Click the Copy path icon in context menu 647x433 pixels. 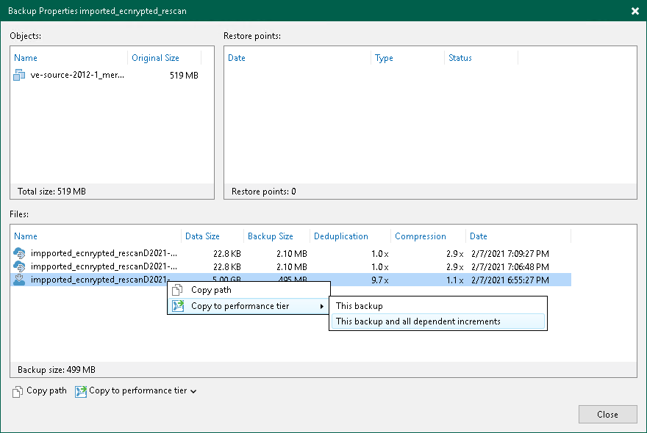click(x=177, y=290)
